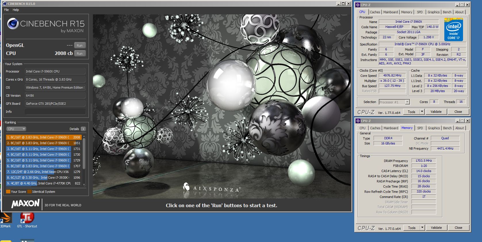Select the i7-3930K ranking entry
The image size is (482, 242).
(x=44, y=178)
